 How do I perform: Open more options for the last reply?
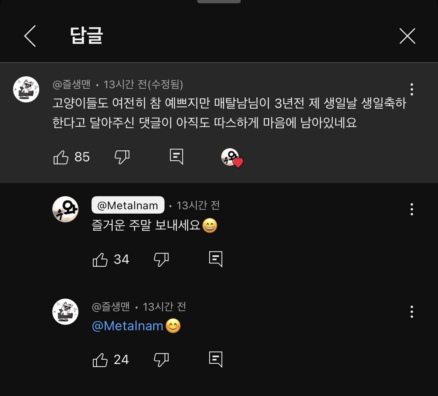point(411,312)
